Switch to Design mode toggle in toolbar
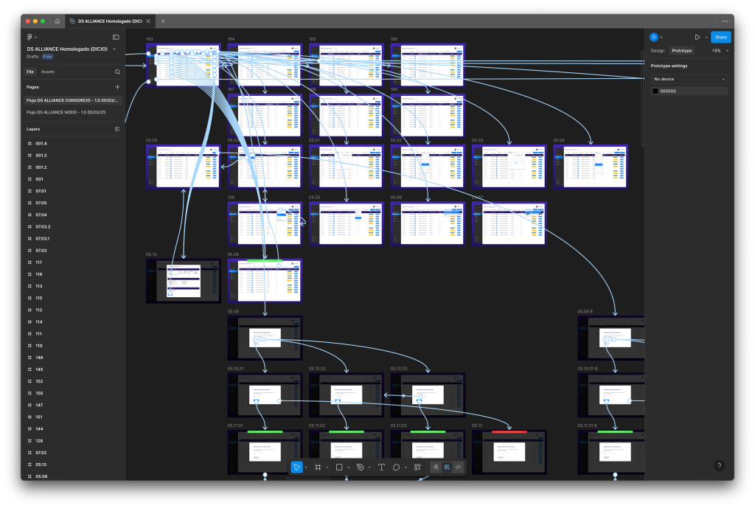 pyautogui.click(x=447, y=467)
